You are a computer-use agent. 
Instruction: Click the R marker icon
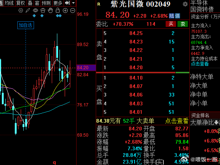tap(99, 4)
